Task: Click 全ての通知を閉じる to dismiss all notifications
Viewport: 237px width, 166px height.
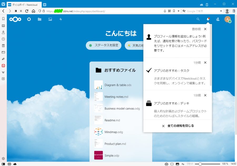Action: coord(178,126)
